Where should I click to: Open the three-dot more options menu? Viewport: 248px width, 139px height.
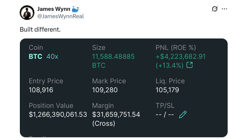(224, 9)
